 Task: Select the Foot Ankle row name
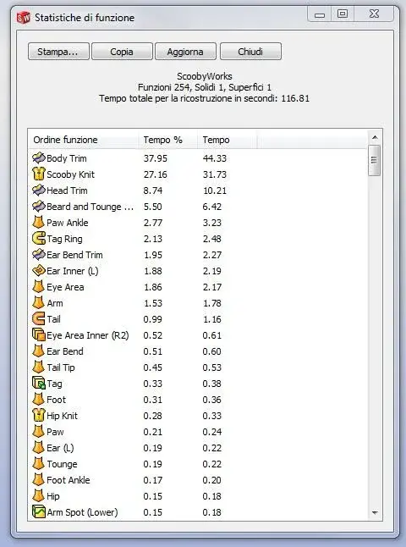[69, 480]
